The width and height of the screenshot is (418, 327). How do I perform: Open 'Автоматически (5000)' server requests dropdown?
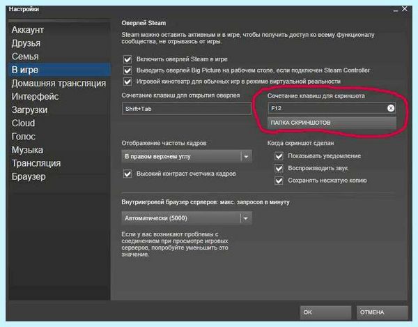click(187, 218)
